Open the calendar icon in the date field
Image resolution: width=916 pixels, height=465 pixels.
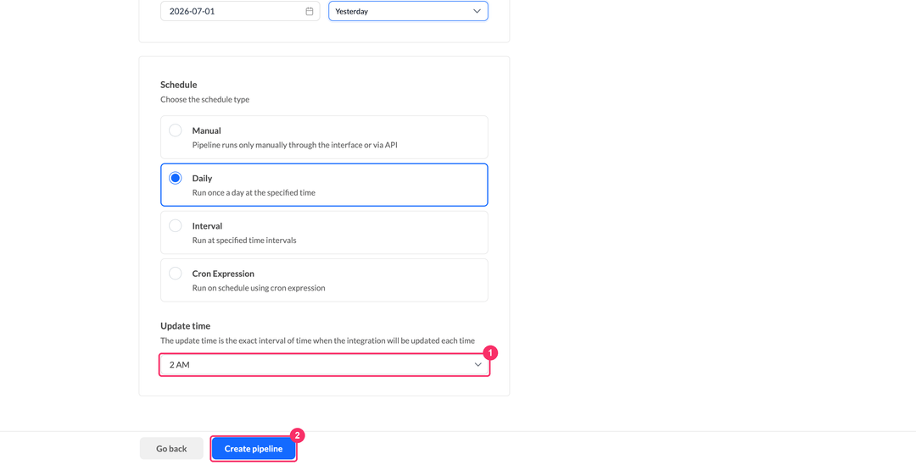[x=310, y=11]
